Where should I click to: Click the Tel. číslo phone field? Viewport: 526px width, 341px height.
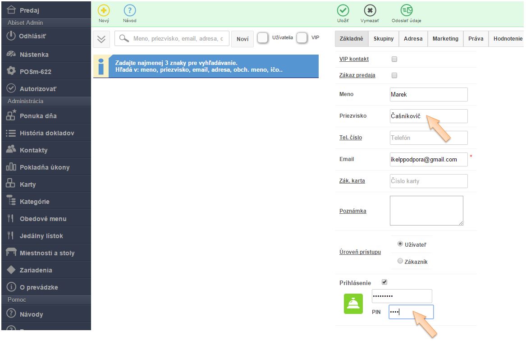tap(428, 138)
